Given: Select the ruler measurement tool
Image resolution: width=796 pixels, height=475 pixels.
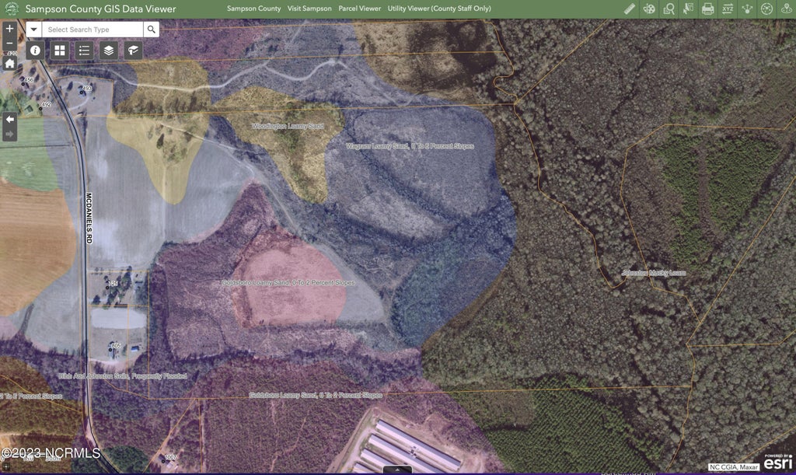Looking at the screenshot, I should (x=630, y=9).
